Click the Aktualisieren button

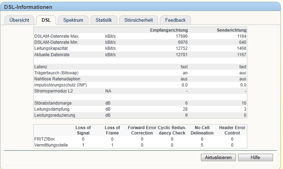pyautogui.click(x=218, y=158)
